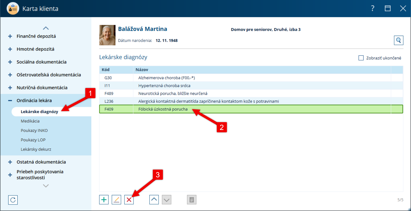Delete selected diagnosis with red X icon

[129, 200]
